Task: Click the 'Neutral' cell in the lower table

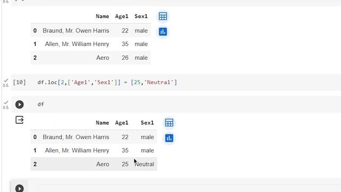Action: (144, 164)
